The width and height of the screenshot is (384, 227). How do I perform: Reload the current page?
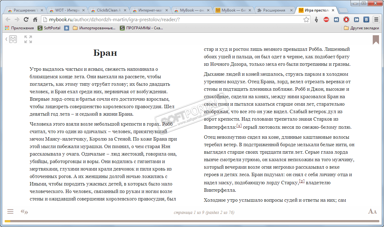click(x=26, y=20)
